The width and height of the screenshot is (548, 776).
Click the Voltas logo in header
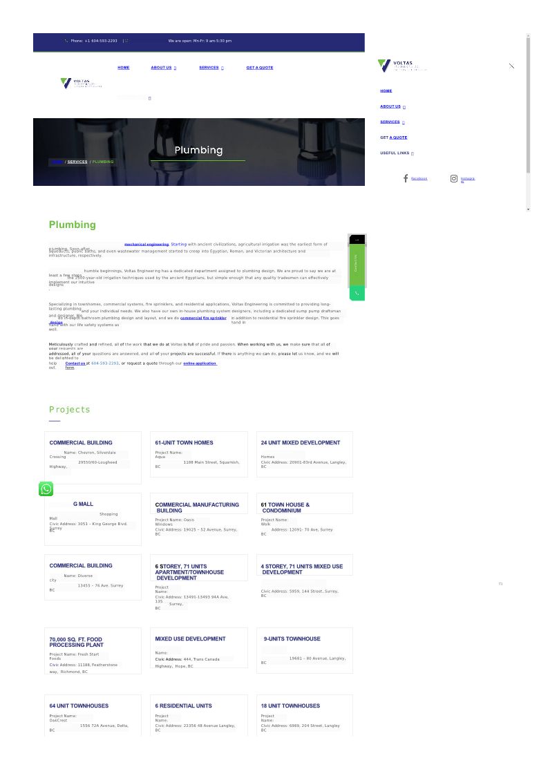click(x=82, y=83)
